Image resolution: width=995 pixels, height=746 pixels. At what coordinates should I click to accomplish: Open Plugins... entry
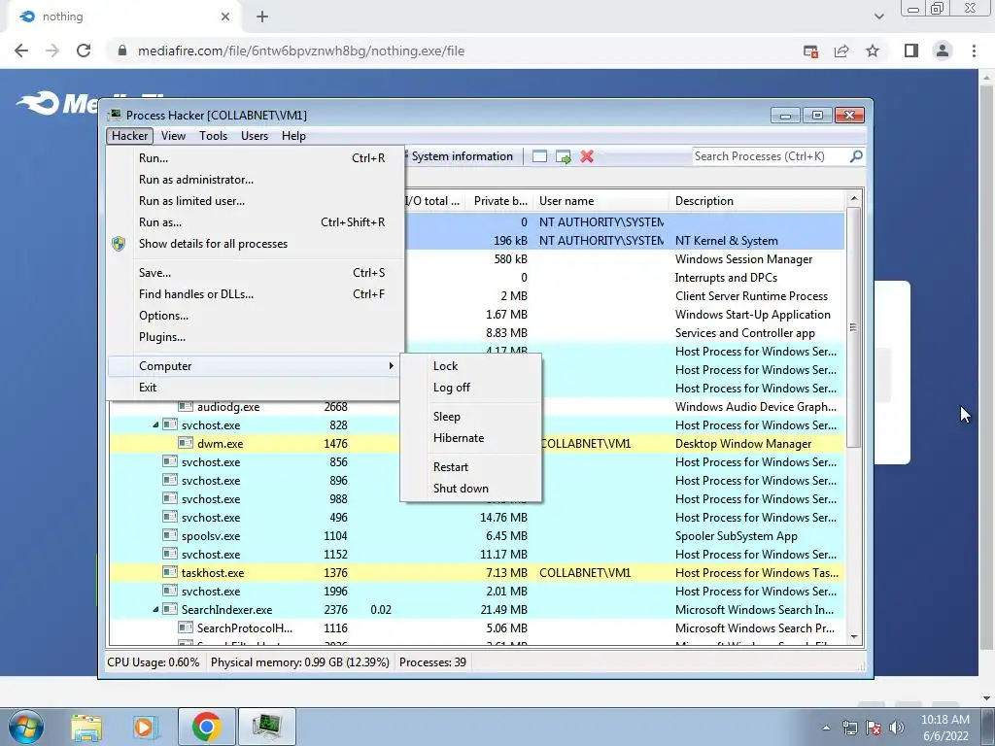[x=256, y=337]
